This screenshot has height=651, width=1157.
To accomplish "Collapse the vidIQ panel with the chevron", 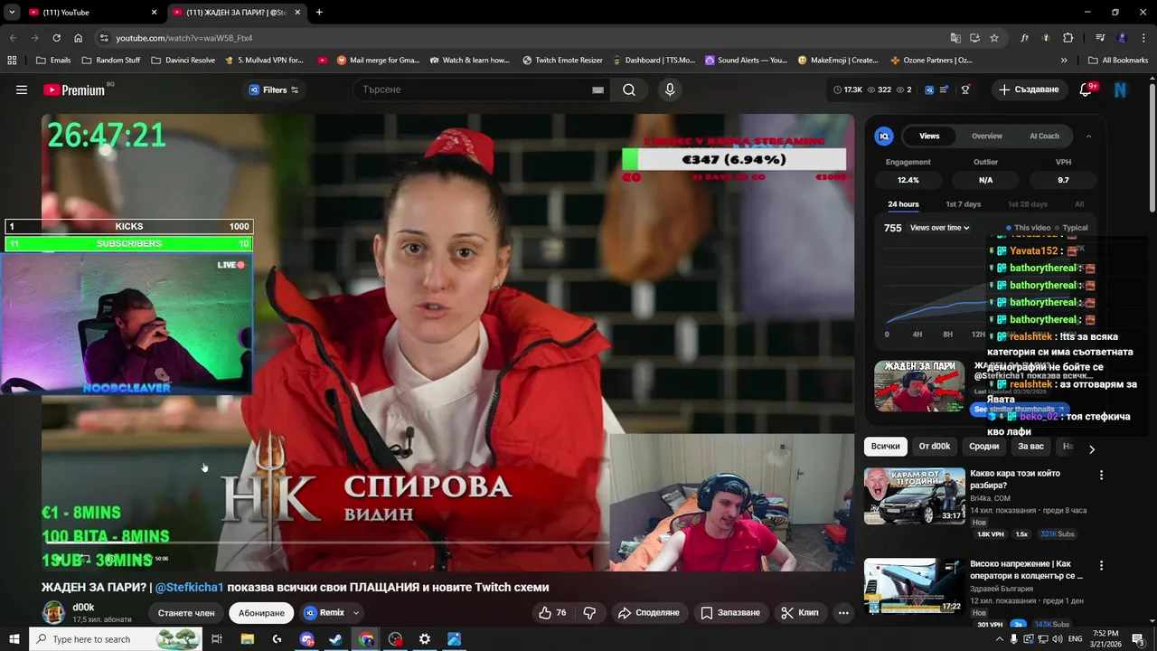I will coord(1088,136).
